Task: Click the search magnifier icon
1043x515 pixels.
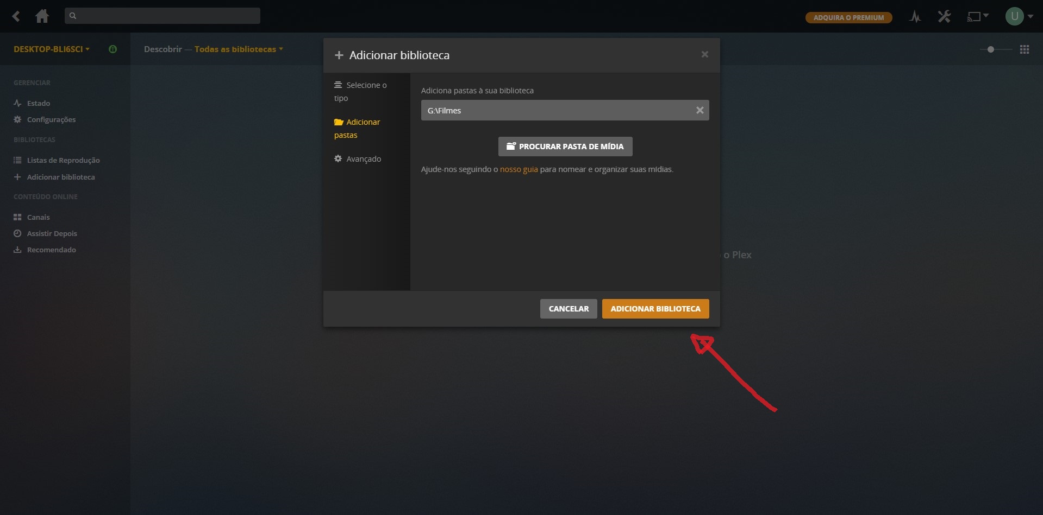Action: 73,16
